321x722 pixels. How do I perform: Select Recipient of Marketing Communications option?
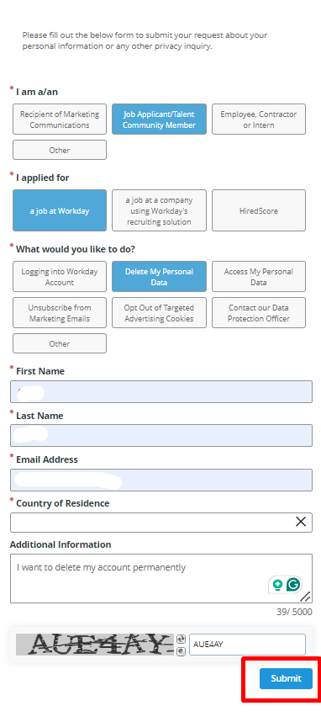coord(60,119)
